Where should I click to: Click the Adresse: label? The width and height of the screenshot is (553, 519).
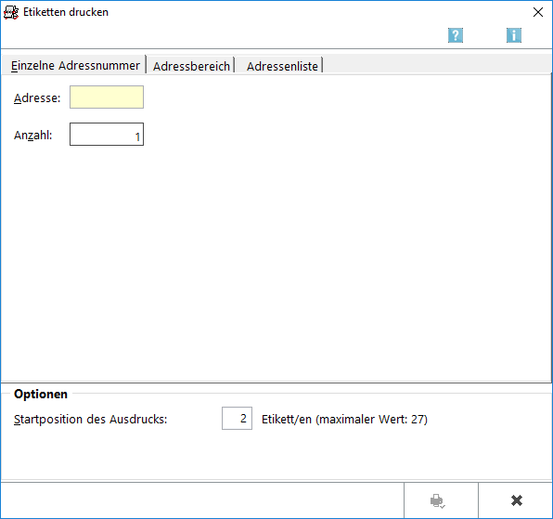pos(37,98)
